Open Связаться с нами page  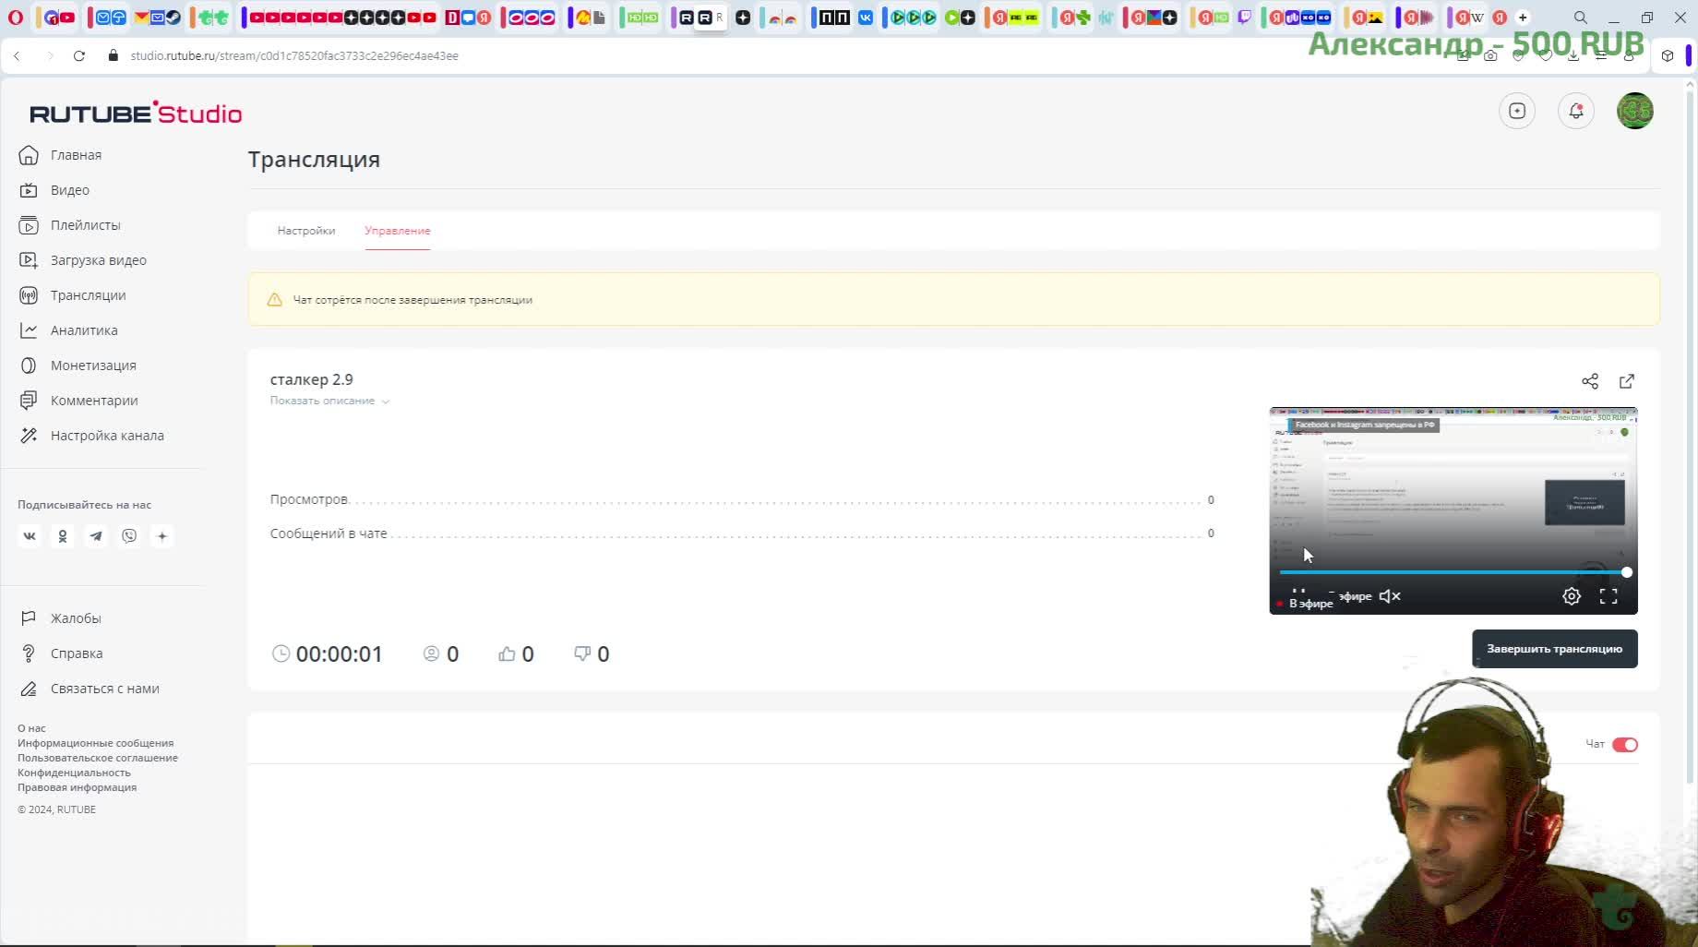pos(105,689)
